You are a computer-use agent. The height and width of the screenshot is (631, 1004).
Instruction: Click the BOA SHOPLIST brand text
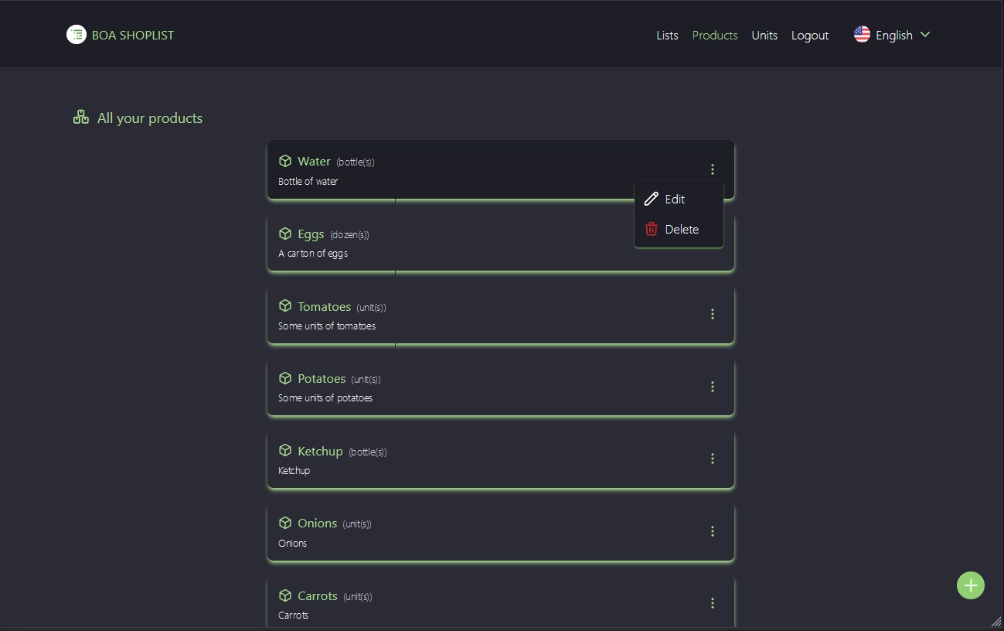point(133,36)
